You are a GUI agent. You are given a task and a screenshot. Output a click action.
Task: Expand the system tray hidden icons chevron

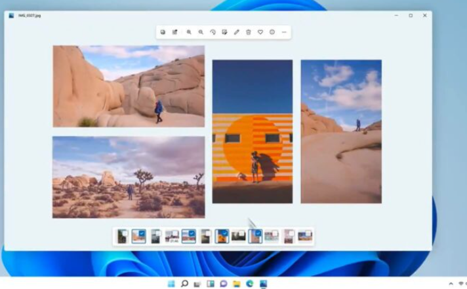(451, 284)
